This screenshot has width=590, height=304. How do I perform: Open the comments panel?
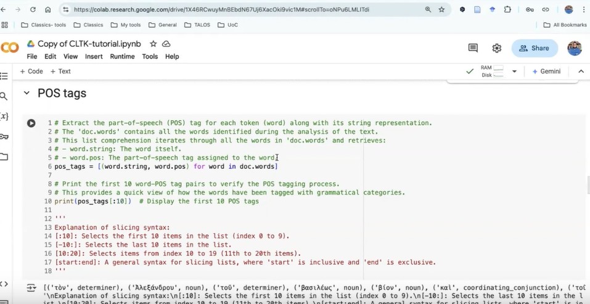(473, 48)
